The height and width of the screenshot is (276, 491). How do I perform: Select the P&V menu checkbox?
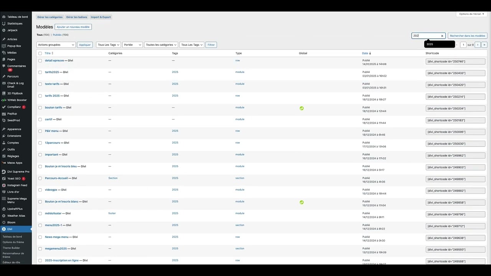(40, 131)
